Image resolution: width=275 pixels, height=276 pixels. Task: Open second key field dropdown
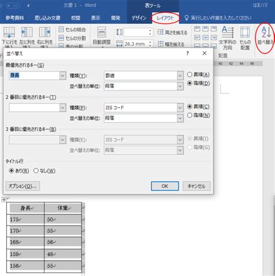click(63, 107)
